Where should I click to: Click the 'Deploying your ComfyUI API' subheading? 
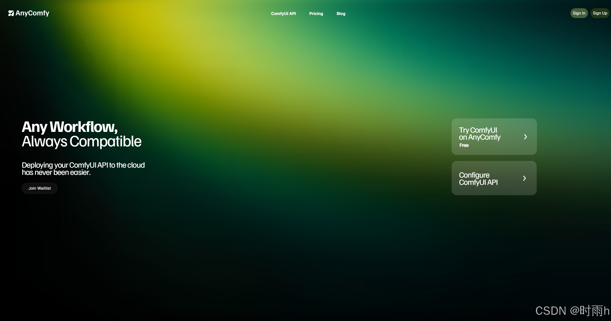(83, 165)
